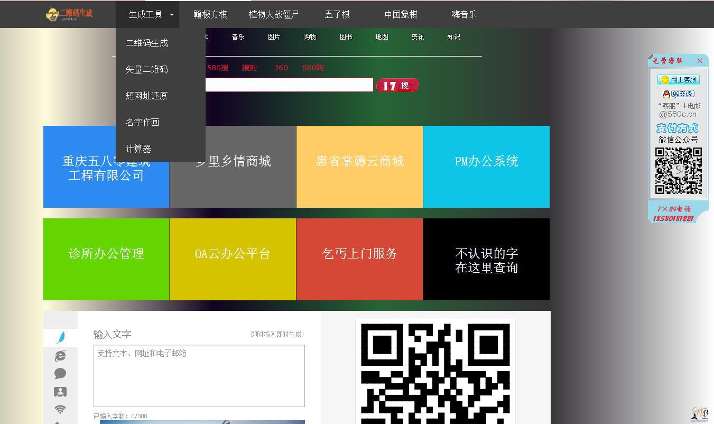
Task: Select the chat bubble message QR icon
Action: [x=60, y=374]
